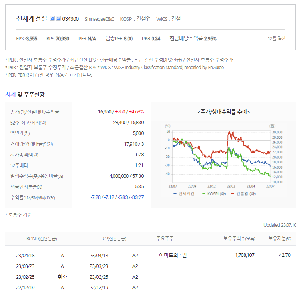303x294 pixels.
Task: Click the 외국인지분율 value 5.35
Action: point(140,187)
